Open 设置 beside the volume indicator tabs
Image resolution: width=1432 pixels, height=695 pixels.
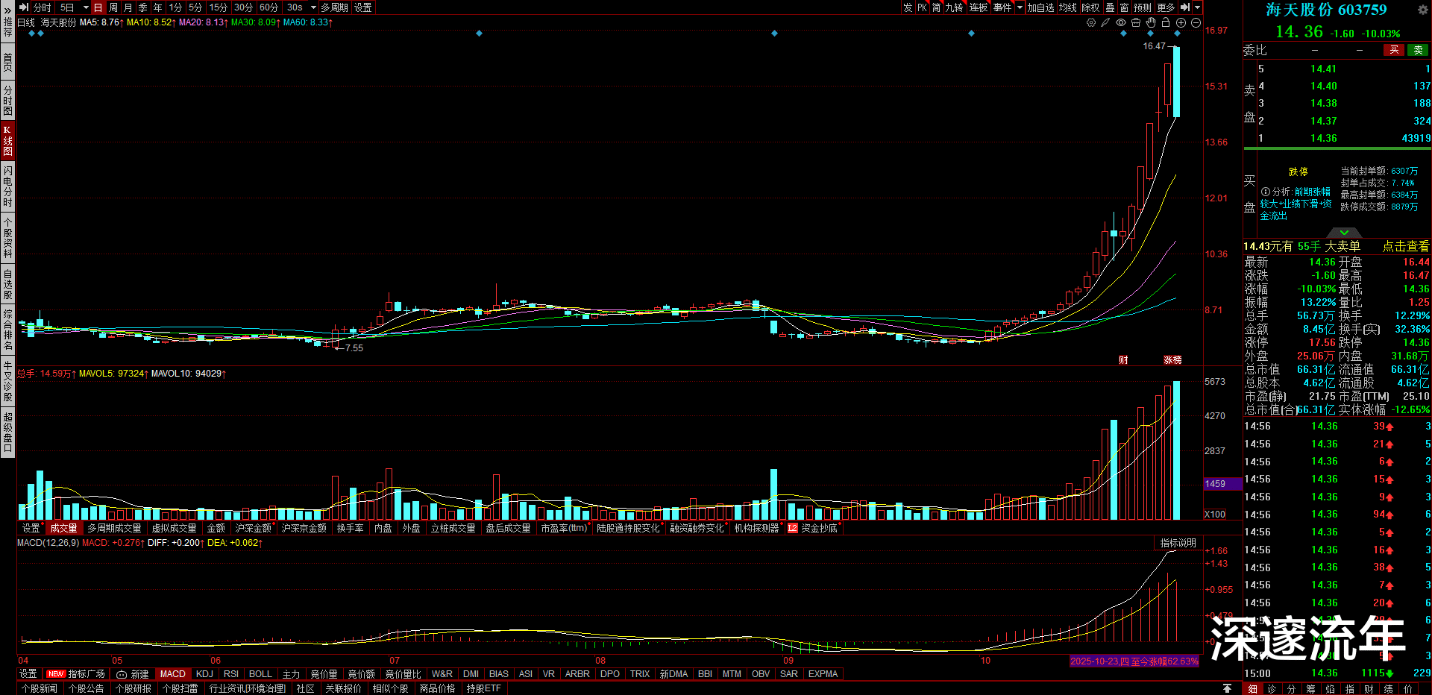point(31,528)
